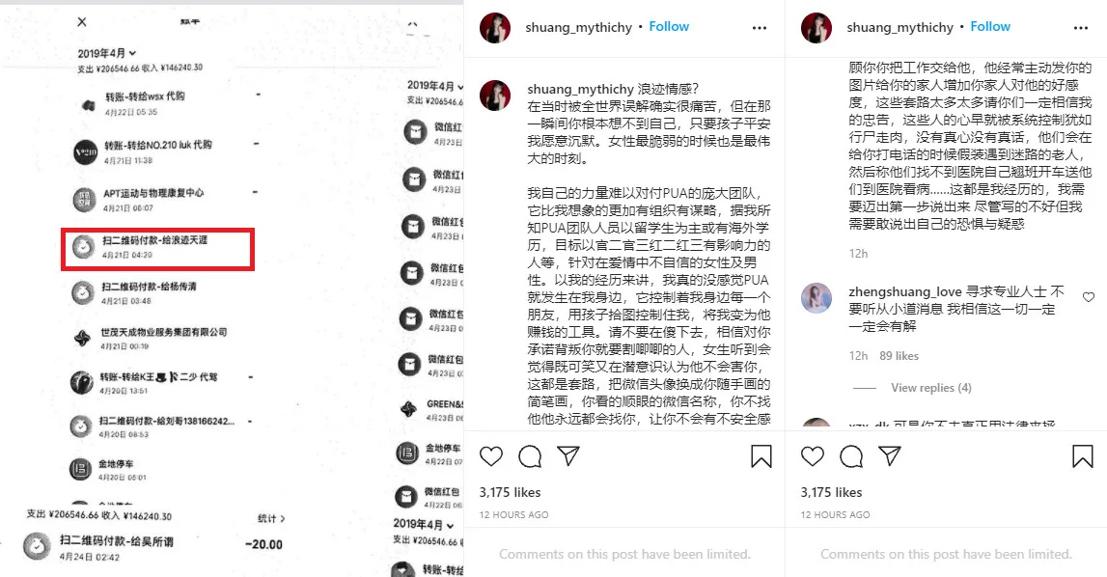1107x577 pixels.
Task: View the 3,175 likes list in the middle panel
Action: click(510, 492)
